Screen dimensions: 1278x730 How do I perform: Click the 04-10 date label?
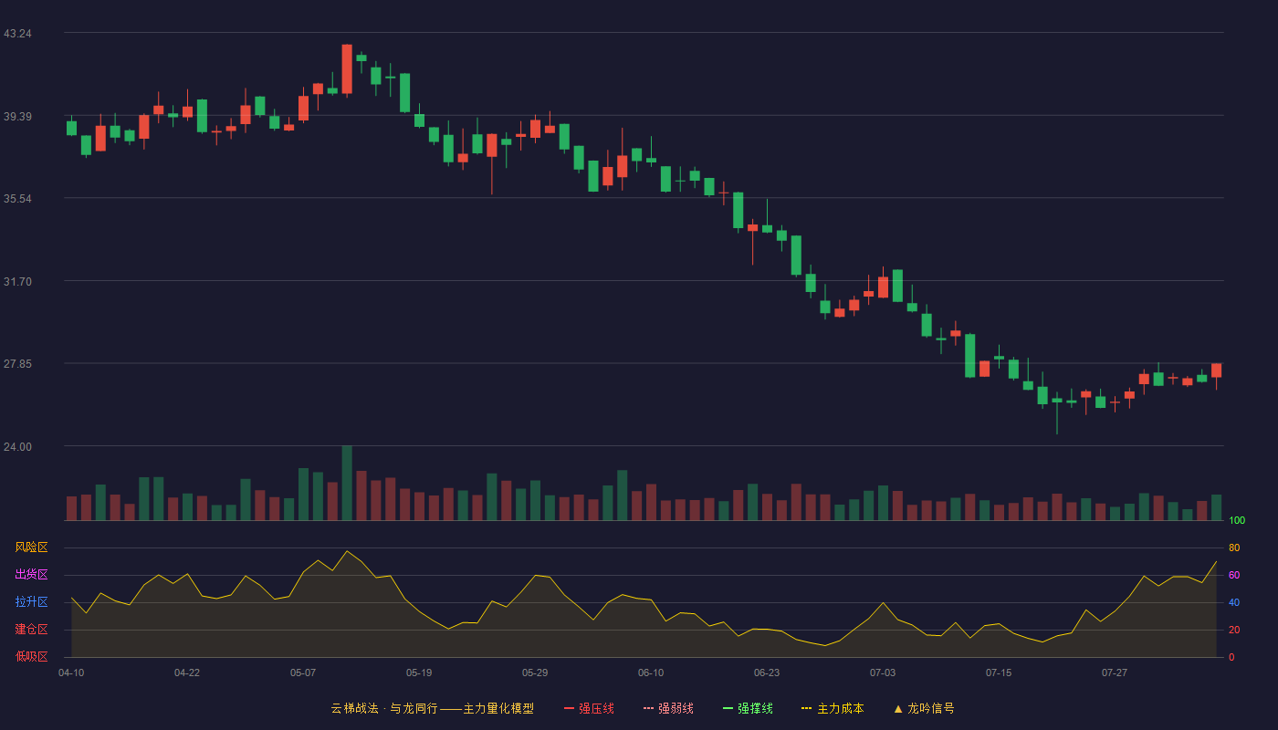71,673
